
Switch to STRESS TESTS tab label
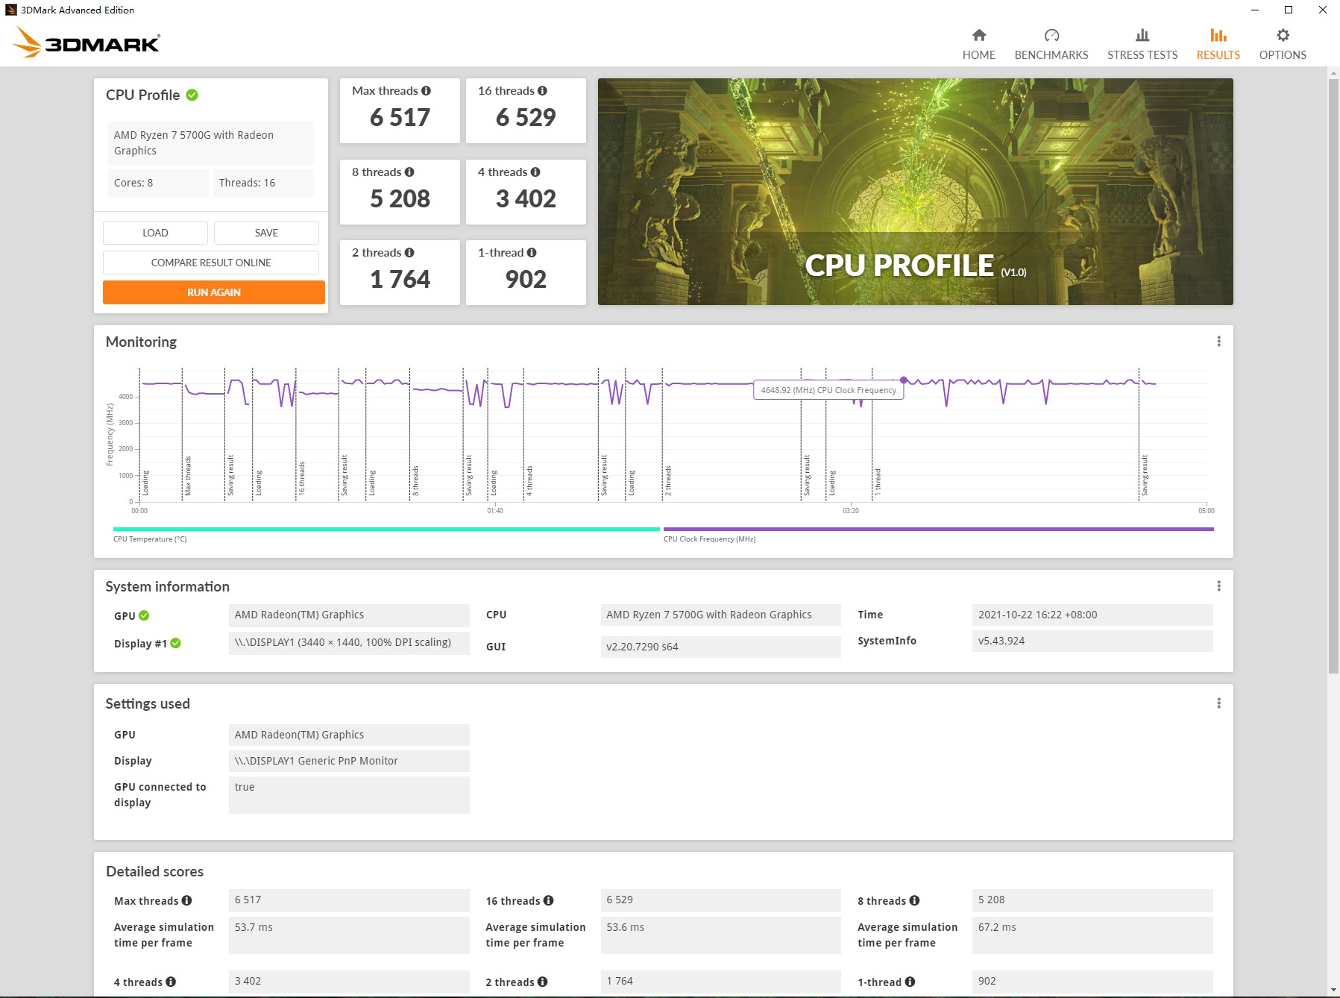coord(1142,55)
